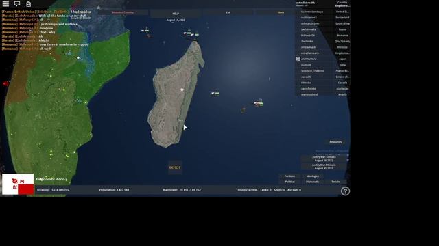Viewport: 439px width, 246px height.
Task: Click the Justify War Ethiopia notification
Action: (x=324, y=167)
